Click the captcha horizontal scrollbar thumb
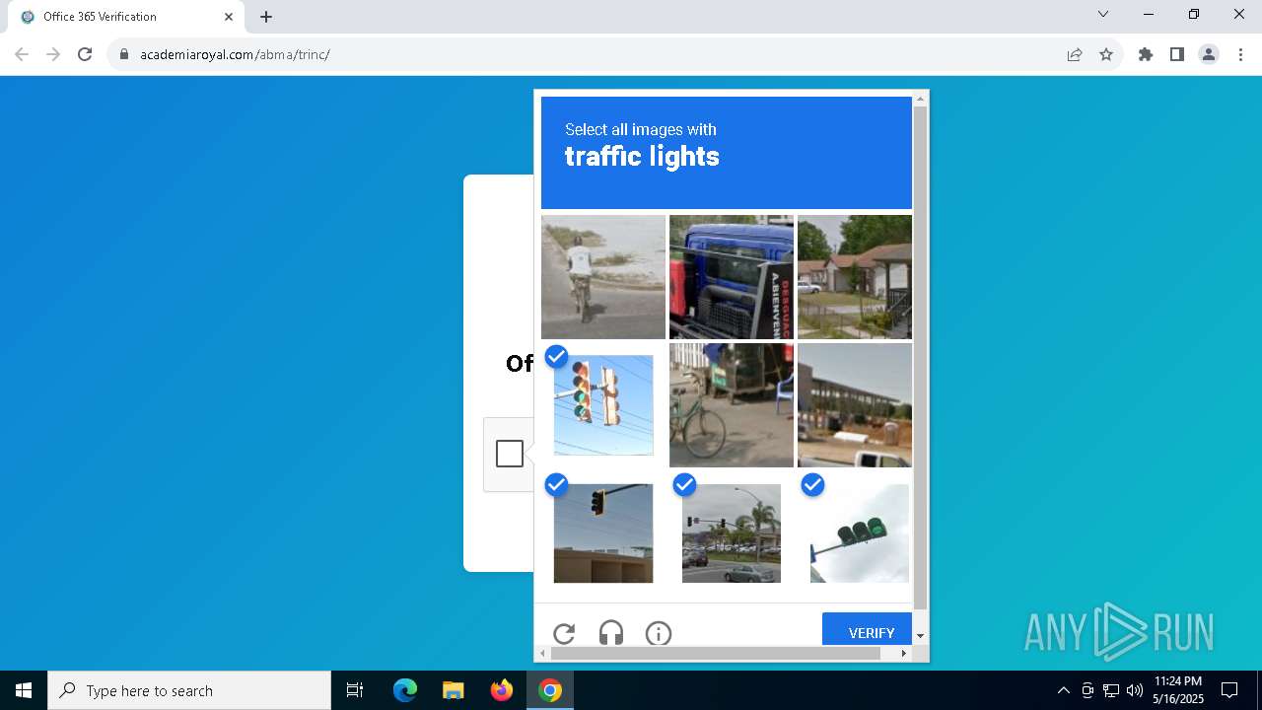 716,653
